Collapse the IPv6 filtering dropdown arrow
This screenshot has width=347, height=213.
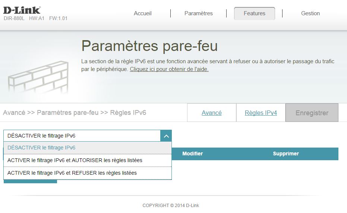[x=166, y=136]
